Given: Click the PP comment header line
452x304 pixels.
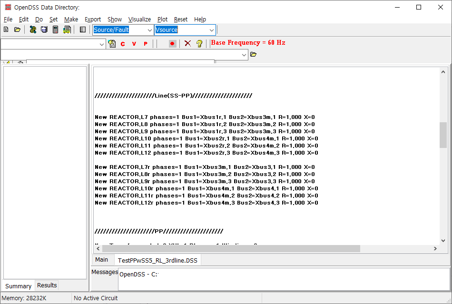Looking at the screenshot, I should click(x=159, y=231).
